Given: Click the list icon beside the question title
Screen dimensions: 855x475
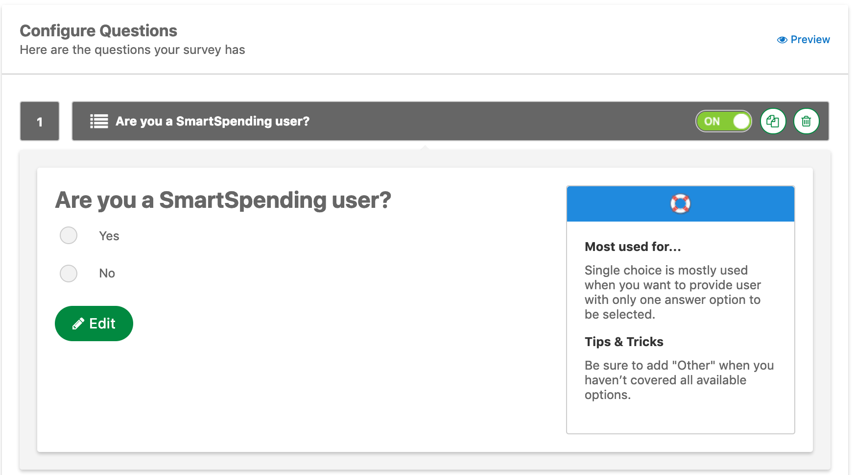Looking at the screenshot, I should 99,121.
